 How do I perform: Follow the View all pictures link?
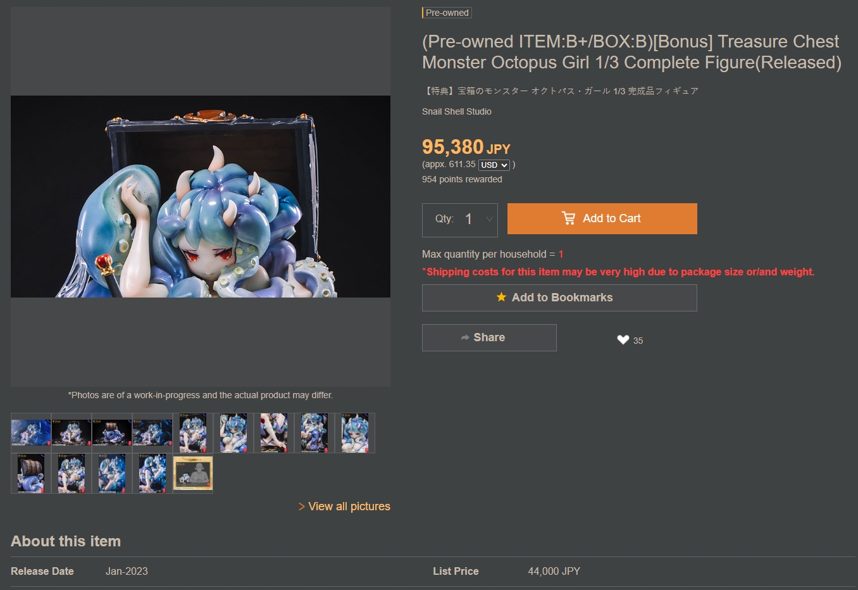pos(344,506)
